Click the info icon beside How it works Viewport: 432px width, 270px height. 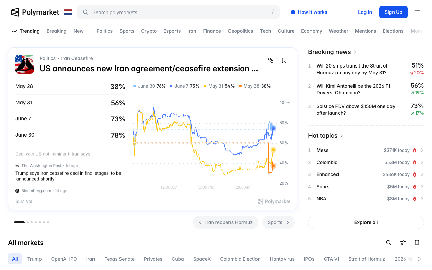coord(293,12)
